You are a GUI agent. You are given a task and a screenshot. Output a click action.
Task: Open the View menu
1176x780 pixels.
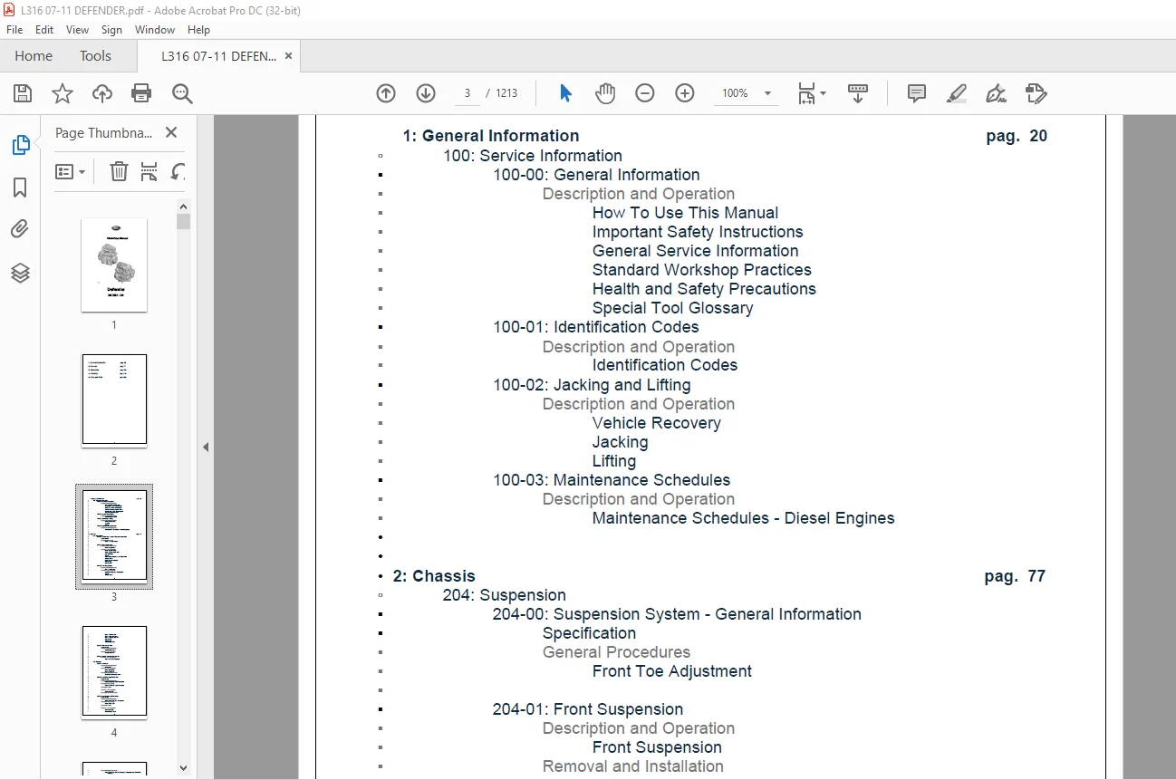pos(77,30)
